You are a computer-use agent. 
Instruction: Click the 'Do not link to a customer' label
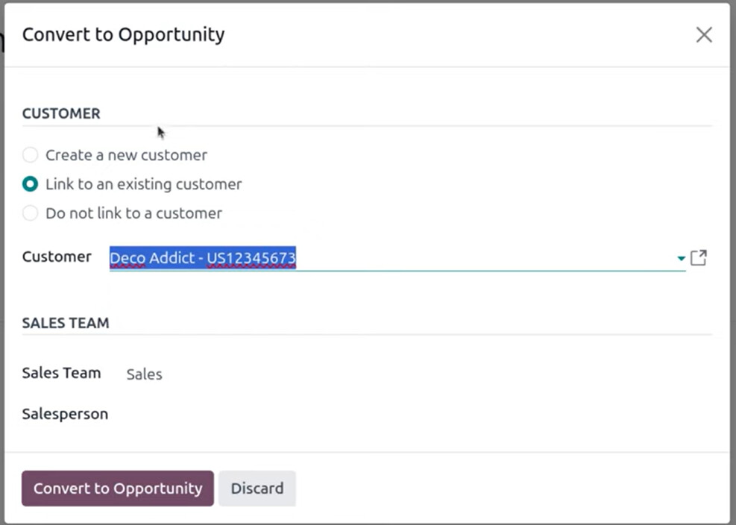133,213
